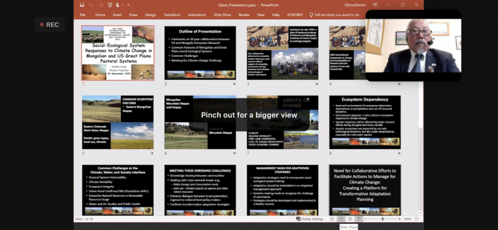Redo via the repeat arrow icon
Image resolution: width=498 pixels, height=230 pixels.
[101, 5]
